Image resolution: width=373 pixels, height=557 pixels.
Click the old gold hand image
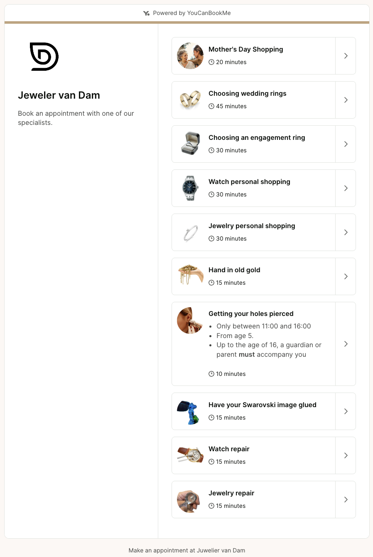[190, 276]
